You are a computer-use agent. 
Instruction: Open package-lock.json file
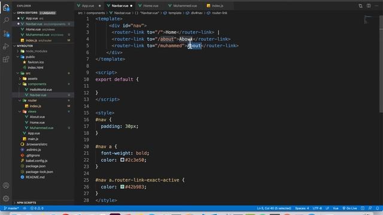[x=39, y=171]
